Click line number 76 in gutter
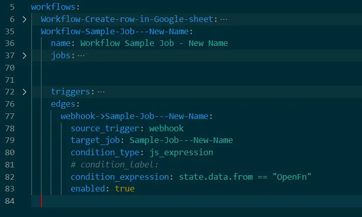This screenshot has height=217, width=362. click(x=10, y=104)
